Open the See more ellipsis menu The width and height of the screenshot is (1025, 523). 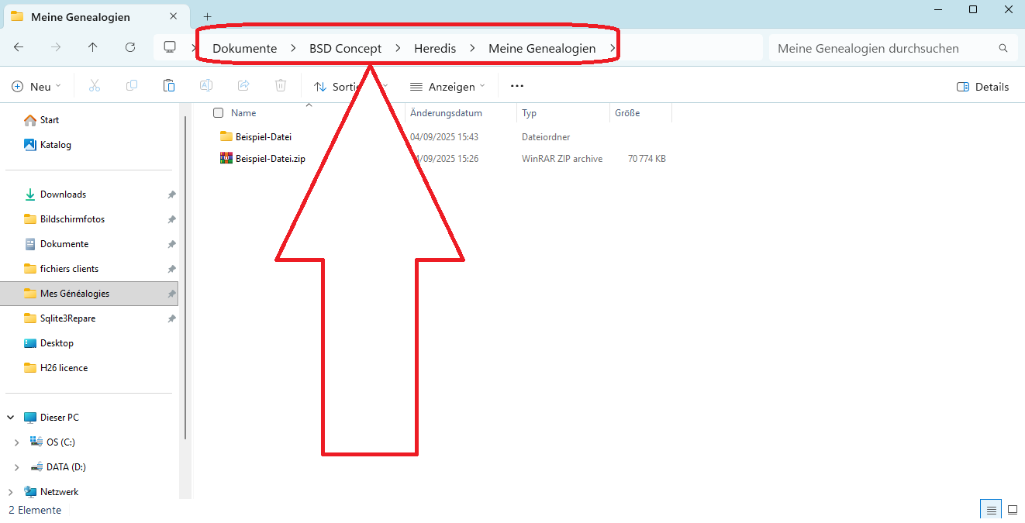pos(517,86)
